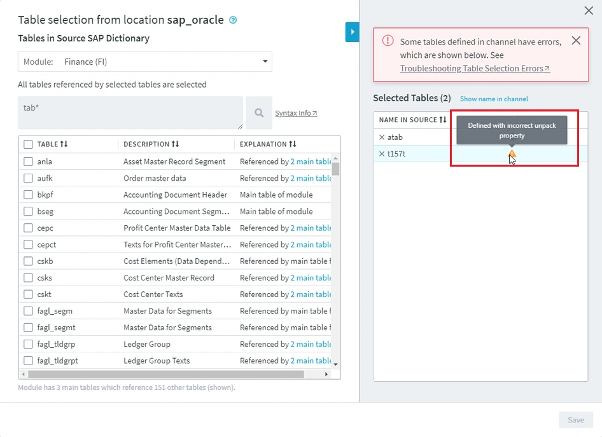Sort tables by the Explanation column

(x=293, y=144)
